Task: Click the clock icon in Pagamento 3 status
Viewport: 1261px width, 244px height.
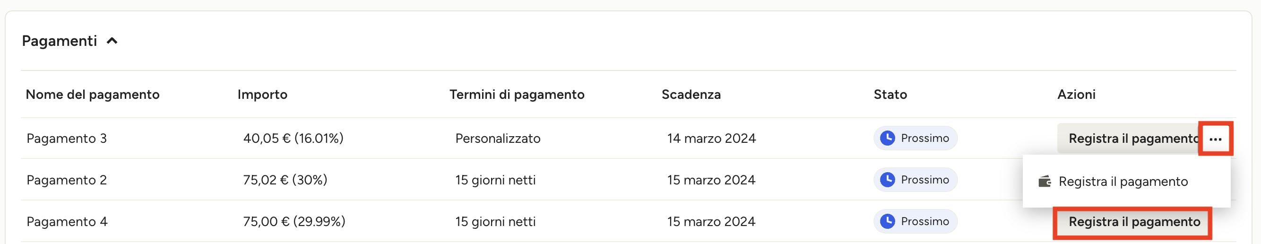Action: point(887,138)
